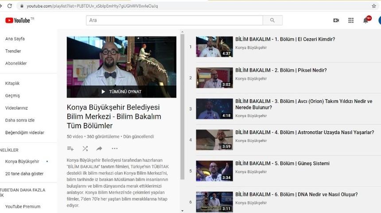Screen dimensions: 381x213
Task: Open title 3. Bölüm Avcı (Orion) Takım Yıldızı
Action: 304,104
